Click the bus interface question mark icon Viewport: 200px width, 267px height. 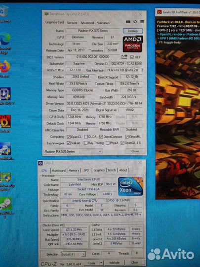[x=142, y=70]
